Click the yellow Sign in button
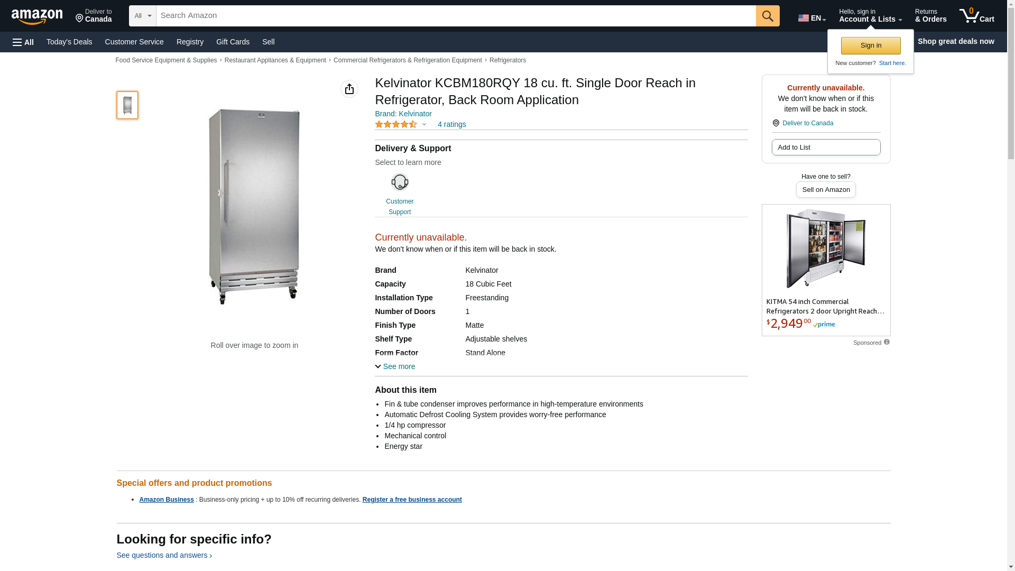 (871, 45)
